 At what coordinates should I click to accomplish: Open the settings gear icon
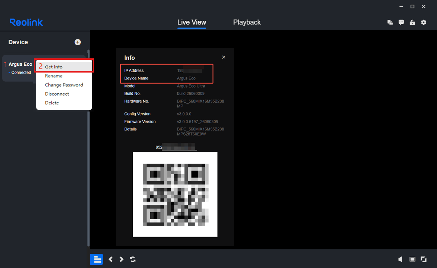[424, 22]
